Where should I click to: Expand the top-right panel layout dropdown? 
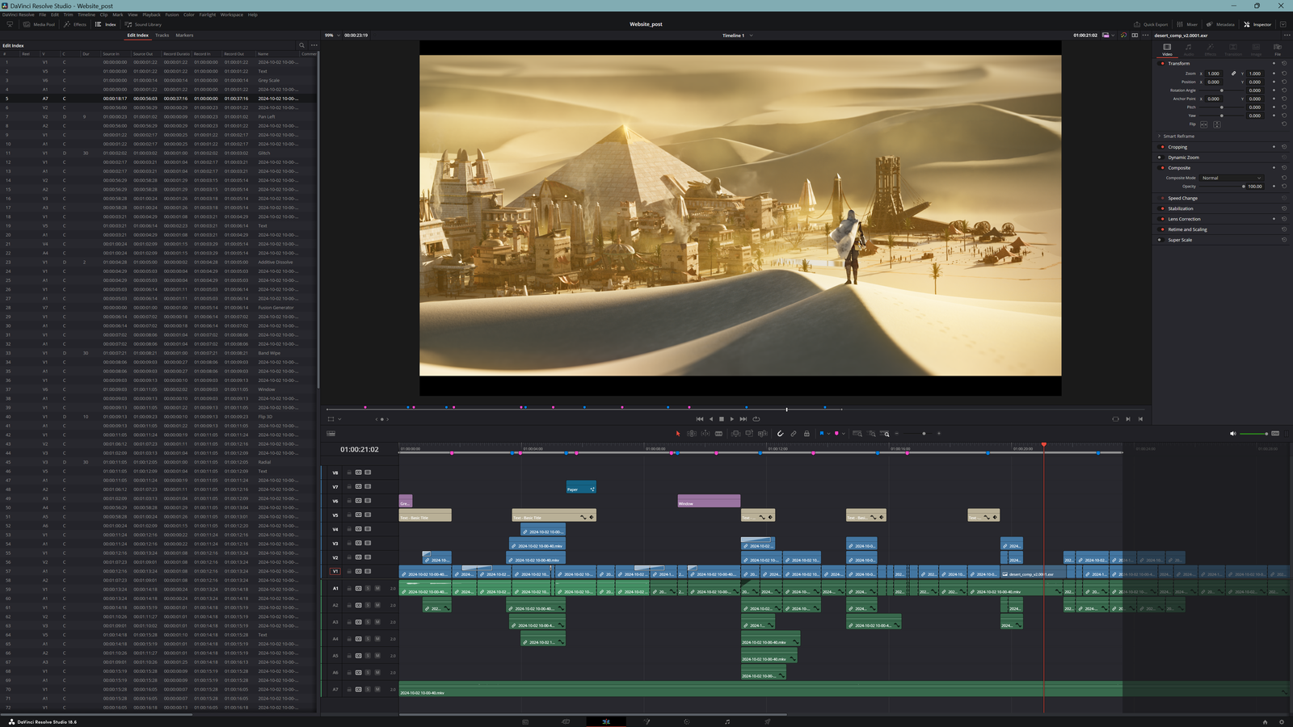pyautogui.click(x=1283, y=24)
